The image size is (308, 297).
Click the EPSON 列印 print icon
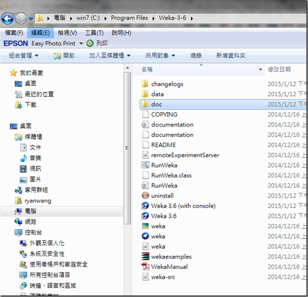click(x=90, y=43)
